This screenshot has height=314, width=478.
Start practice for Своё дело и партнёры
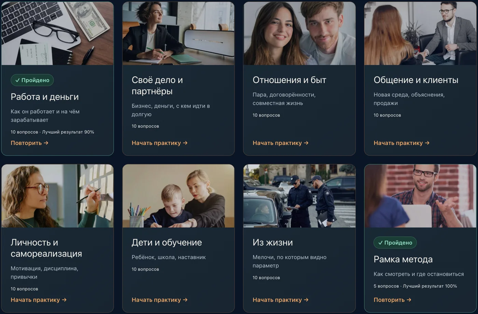(x=159, y=143)
